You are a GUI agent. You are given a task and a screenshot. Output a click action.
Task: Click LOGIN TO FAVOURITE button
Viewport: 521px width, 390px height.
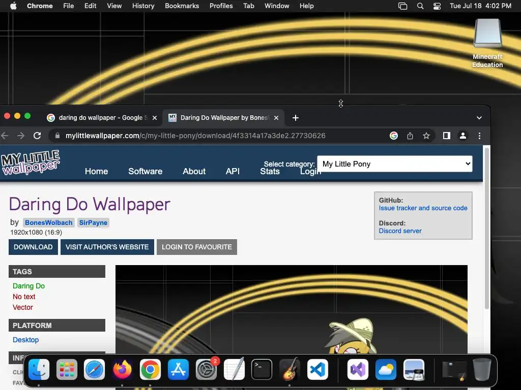pyautogui.click(x=197, y=247)
